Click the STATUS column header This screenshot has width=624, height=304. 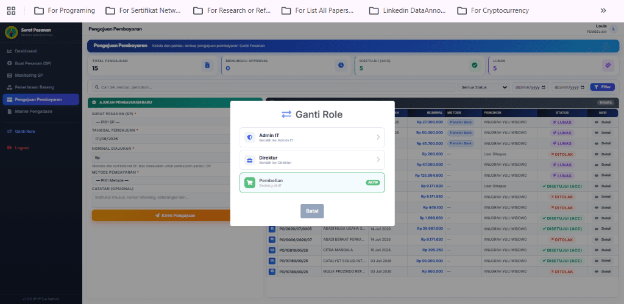pyautogui.click(x=562, y=113)
